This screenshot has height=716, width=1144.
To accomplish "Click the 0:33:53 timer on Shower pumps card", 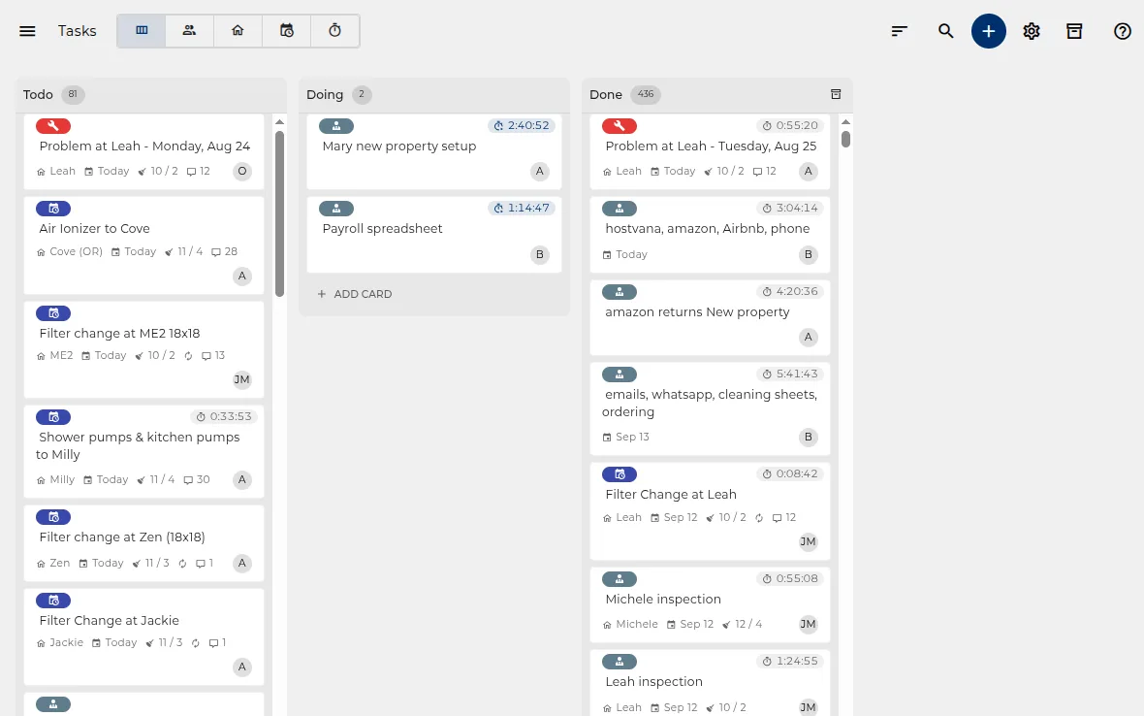I will pos(224,417).
